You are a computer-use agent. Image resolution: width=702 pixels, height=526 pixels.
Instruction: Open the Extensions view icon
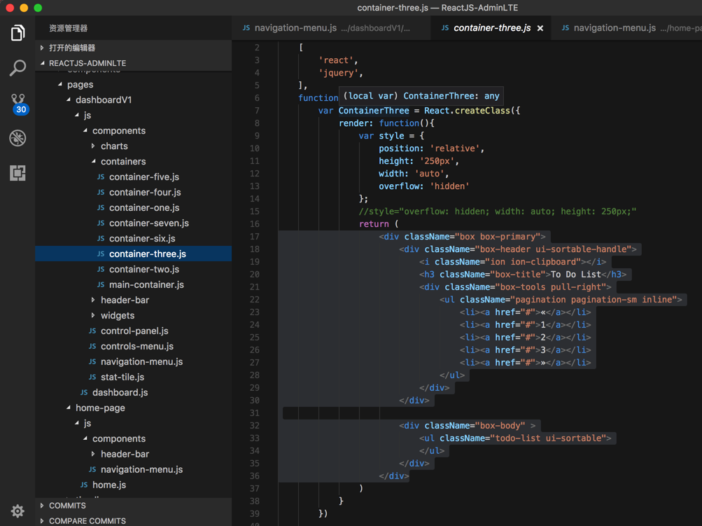click(x=17, y=173)
